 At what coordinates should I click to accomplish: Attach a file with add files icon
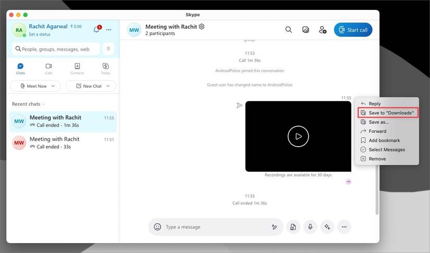click(x=293, y=227)
